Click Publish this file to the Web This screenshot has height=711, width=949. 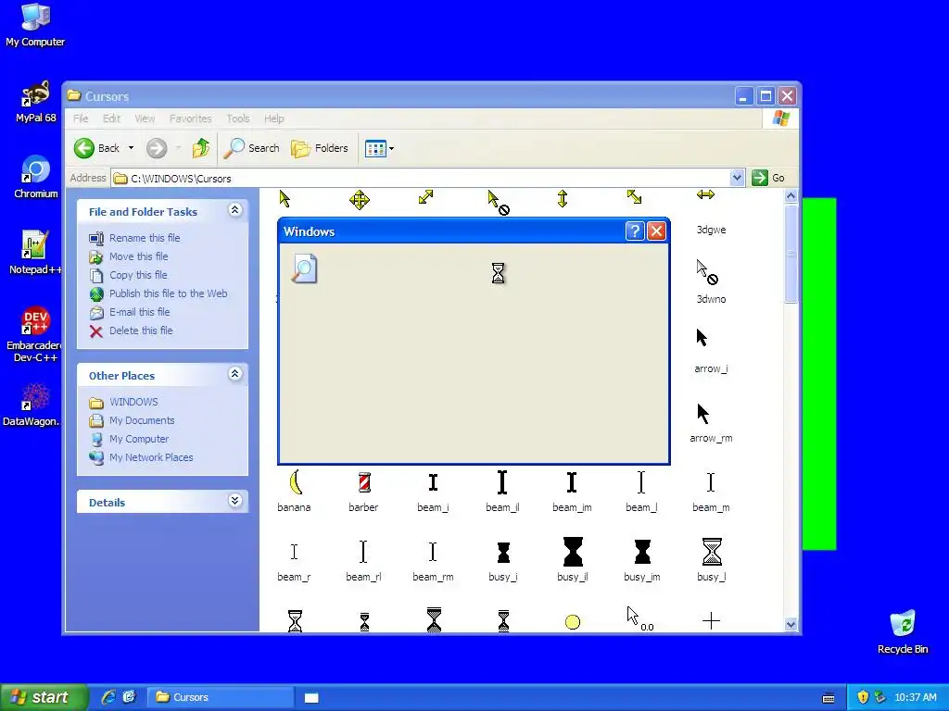pyautogui.click(x=169, y=293)
